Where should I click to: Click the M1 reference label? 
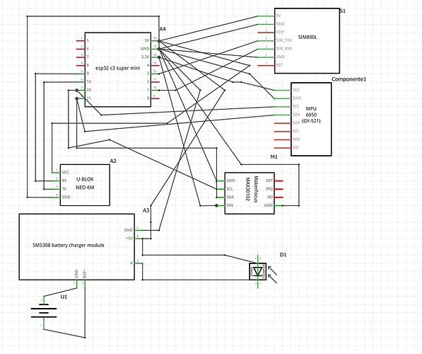[x=274, y=156]
